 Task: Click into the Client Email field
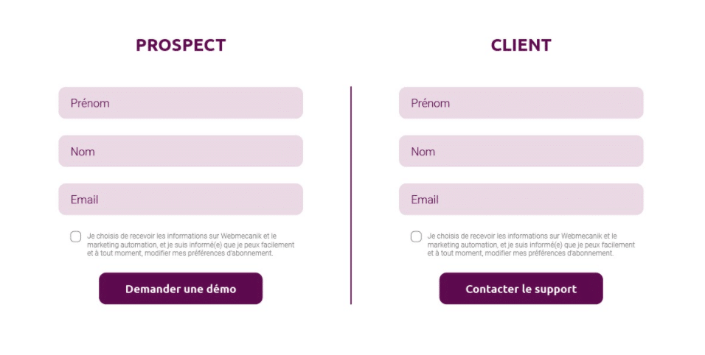(x=521, y=200)
